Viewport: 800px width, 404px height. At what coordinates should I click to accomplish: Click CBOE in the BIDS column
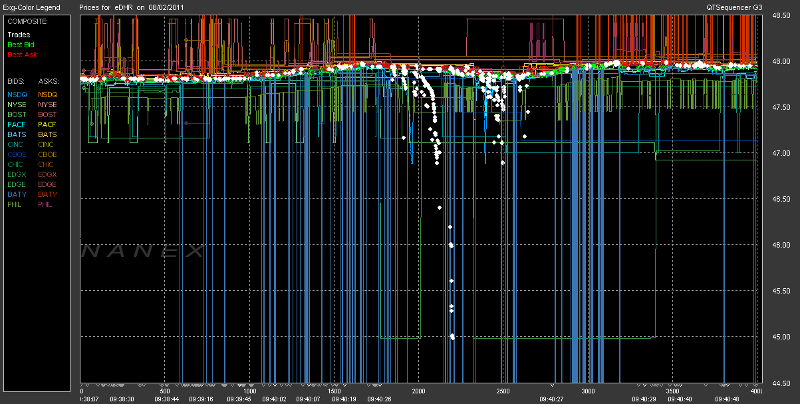coord(18,154)
